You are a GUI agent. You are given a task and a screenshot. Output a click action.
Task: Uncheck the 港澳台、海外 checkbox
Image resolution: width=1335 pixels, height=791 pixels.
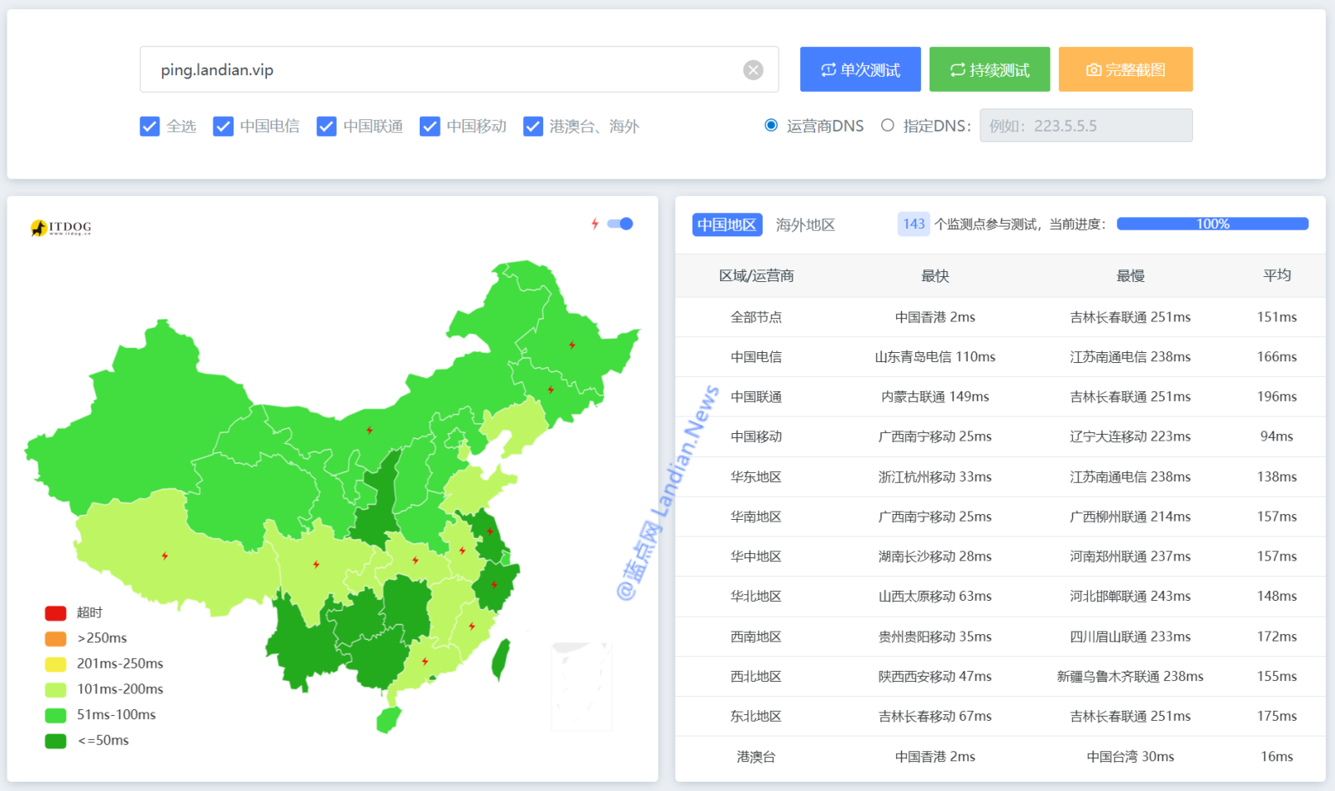[532, 127]
